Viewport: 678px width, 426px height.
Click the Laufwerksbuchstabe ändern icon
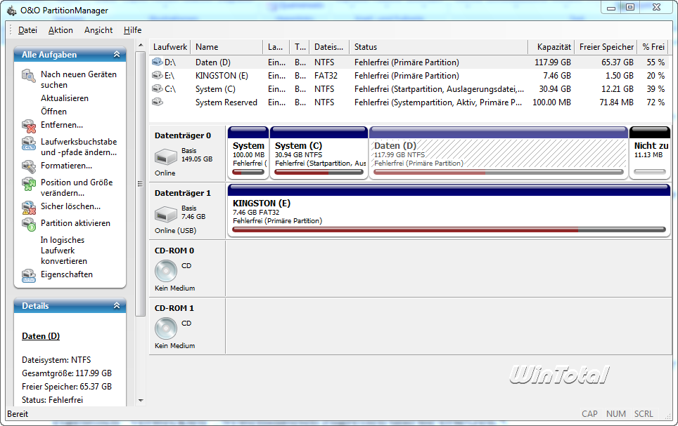[29, 143]
